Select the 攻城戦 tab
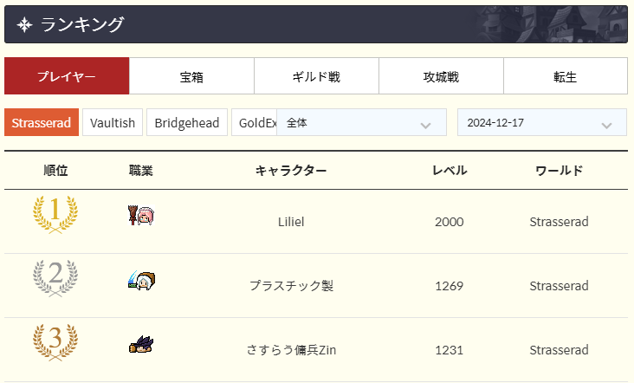The width and height of the screenshot is (634, 383). (441, 76)
